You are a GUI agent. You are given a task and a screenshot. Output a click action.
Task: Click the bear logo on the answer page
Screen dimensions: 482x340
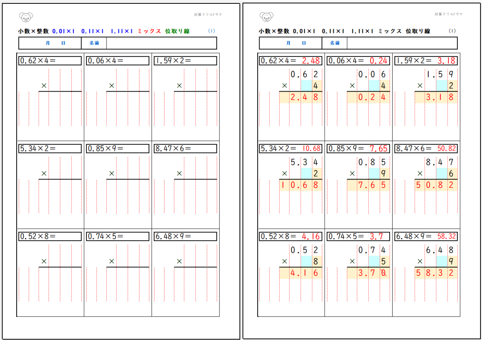point(267,17)
